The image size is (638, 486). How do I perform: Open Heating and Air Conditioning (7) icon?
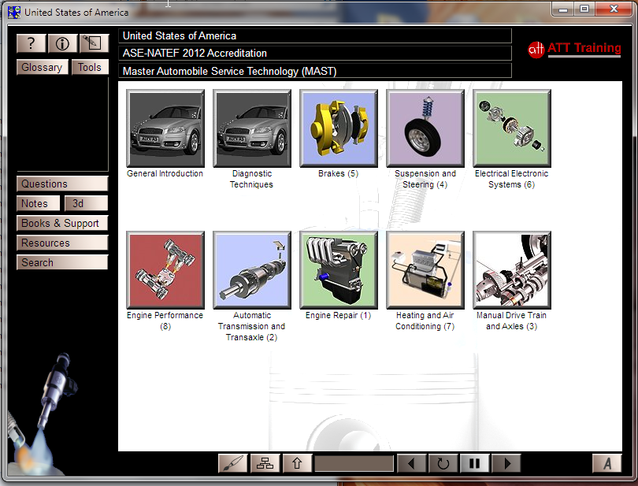[425, 270]
